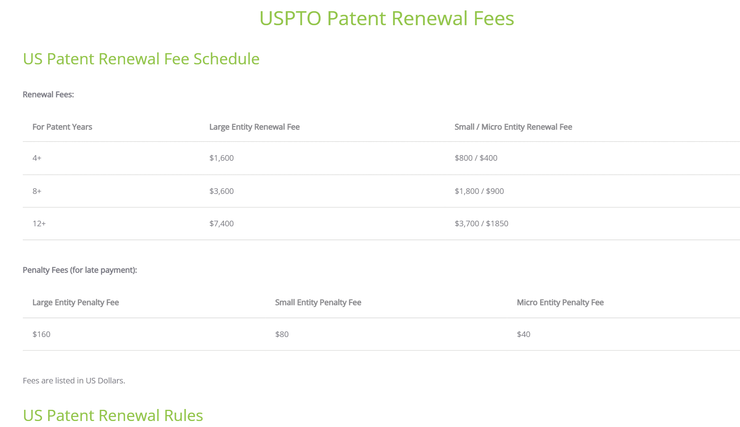
Task: Click the US Patent Renewal Rules heading
Action: (113, 415)
